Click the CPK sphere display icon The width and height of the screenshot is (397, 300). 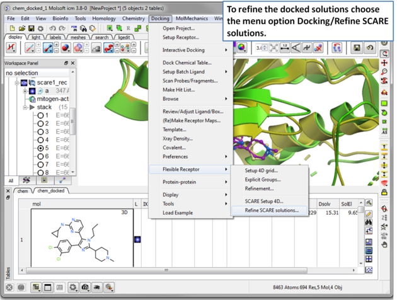pyautogui.click(x=65, y=49)
